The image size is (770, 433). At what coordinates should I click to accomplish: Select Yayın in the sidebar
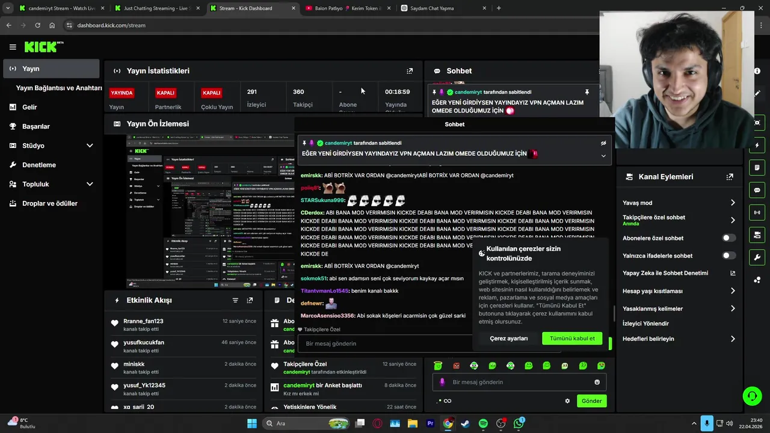(51, 69)
